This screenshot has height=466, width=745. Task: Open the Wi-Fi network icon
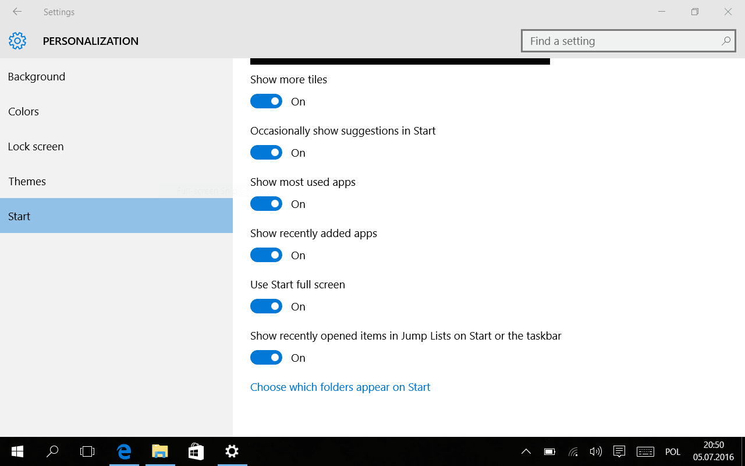coord(573,451)
